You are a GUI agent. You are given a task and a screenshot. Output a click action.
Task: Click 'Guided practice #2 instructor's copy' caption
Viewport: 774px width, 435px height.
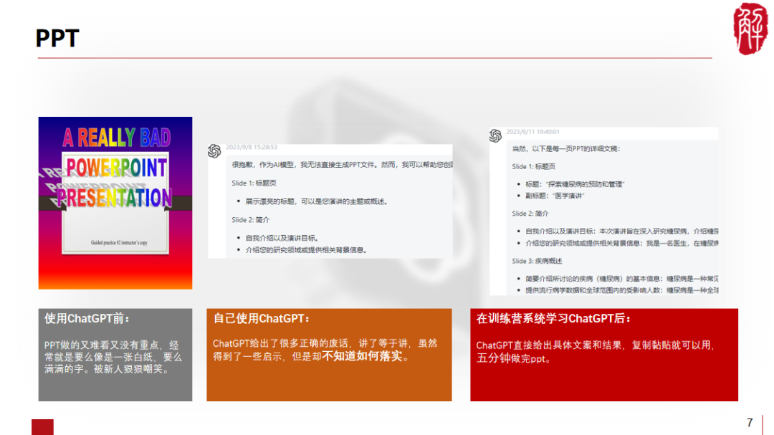pos(119,242)
